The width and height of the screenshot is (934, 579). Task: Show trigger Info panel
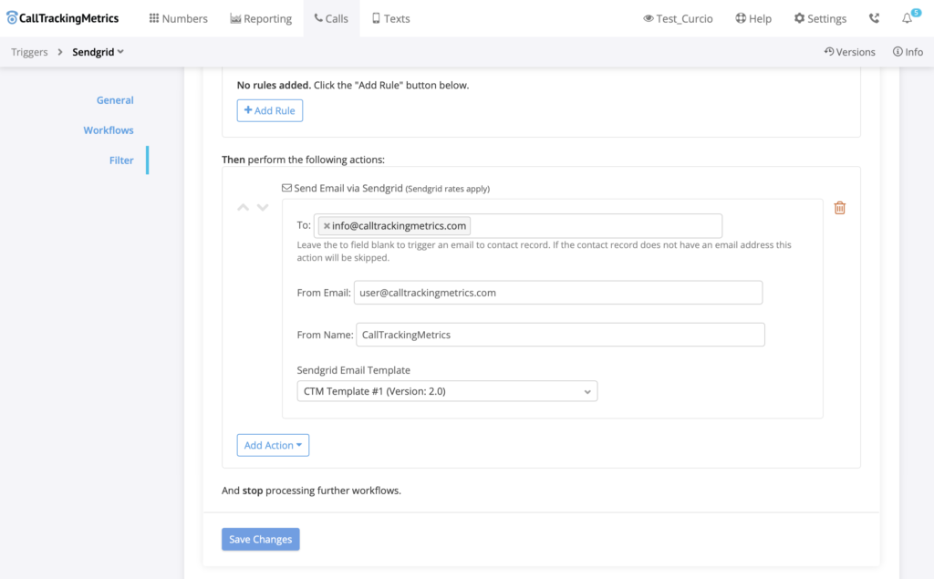908,52
